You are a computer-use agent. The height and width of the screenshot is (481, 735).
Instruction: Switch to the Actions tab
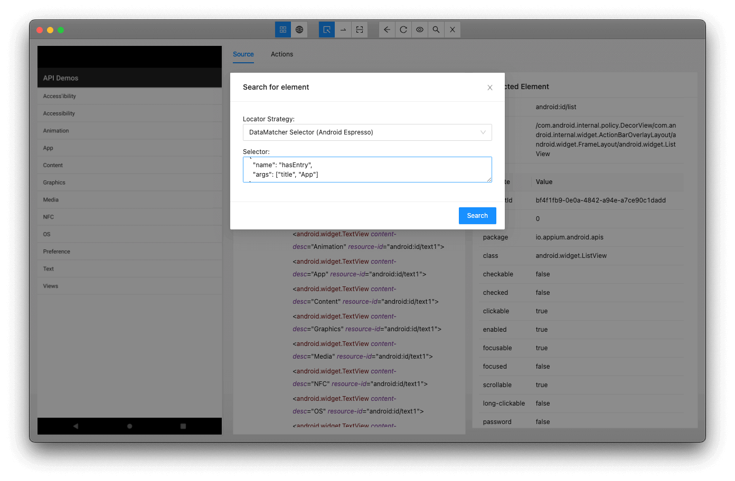(282, 54)
